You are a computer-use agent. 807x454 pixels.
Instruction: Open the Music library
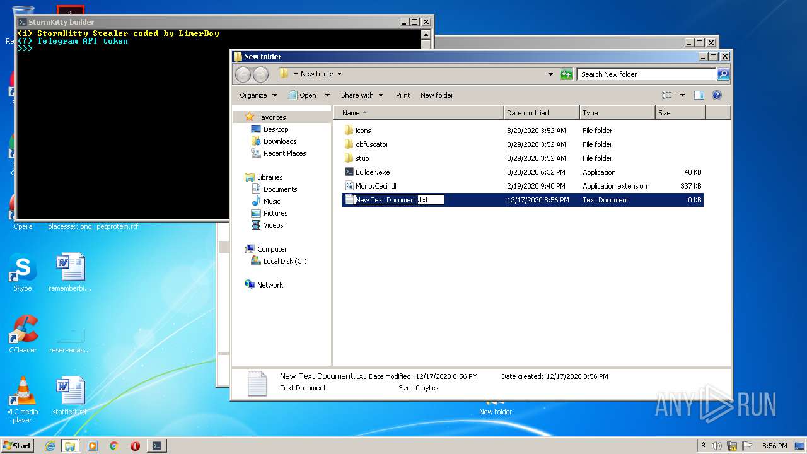click(266, 201)
